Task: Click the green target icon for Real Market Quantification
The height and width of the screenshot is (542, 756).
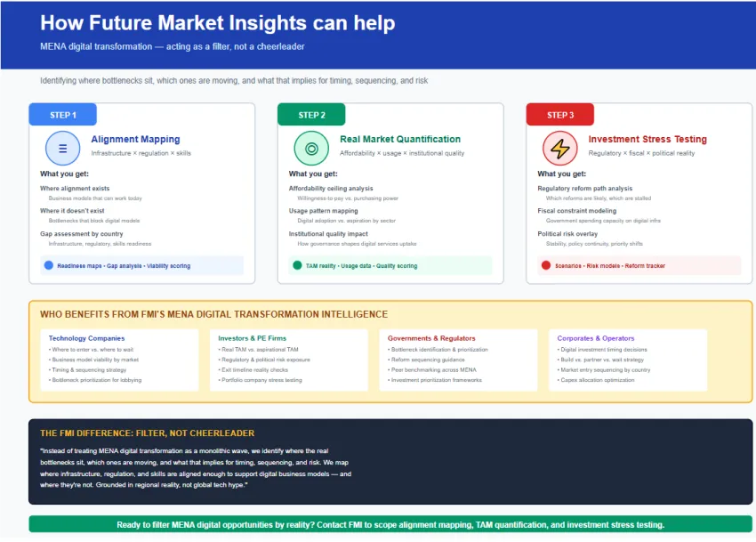Action: [311, 149]
